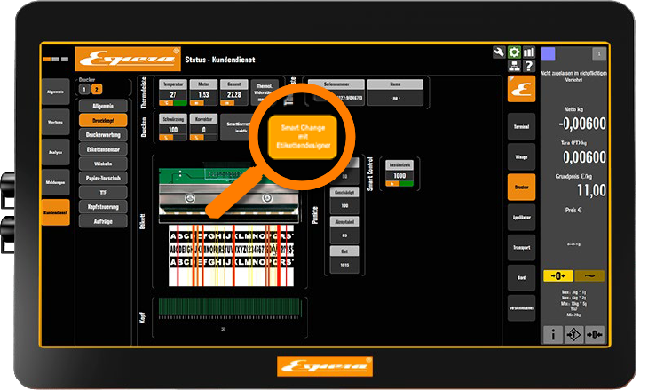Open the Druckerwartung submenu entry
This screenshot has height=391, width=648.
click(x=103, y=135)
